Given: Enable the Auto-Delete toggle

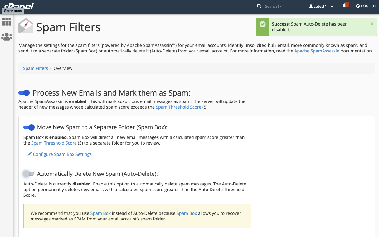Looking at the screenshot, I should point(29,174).
